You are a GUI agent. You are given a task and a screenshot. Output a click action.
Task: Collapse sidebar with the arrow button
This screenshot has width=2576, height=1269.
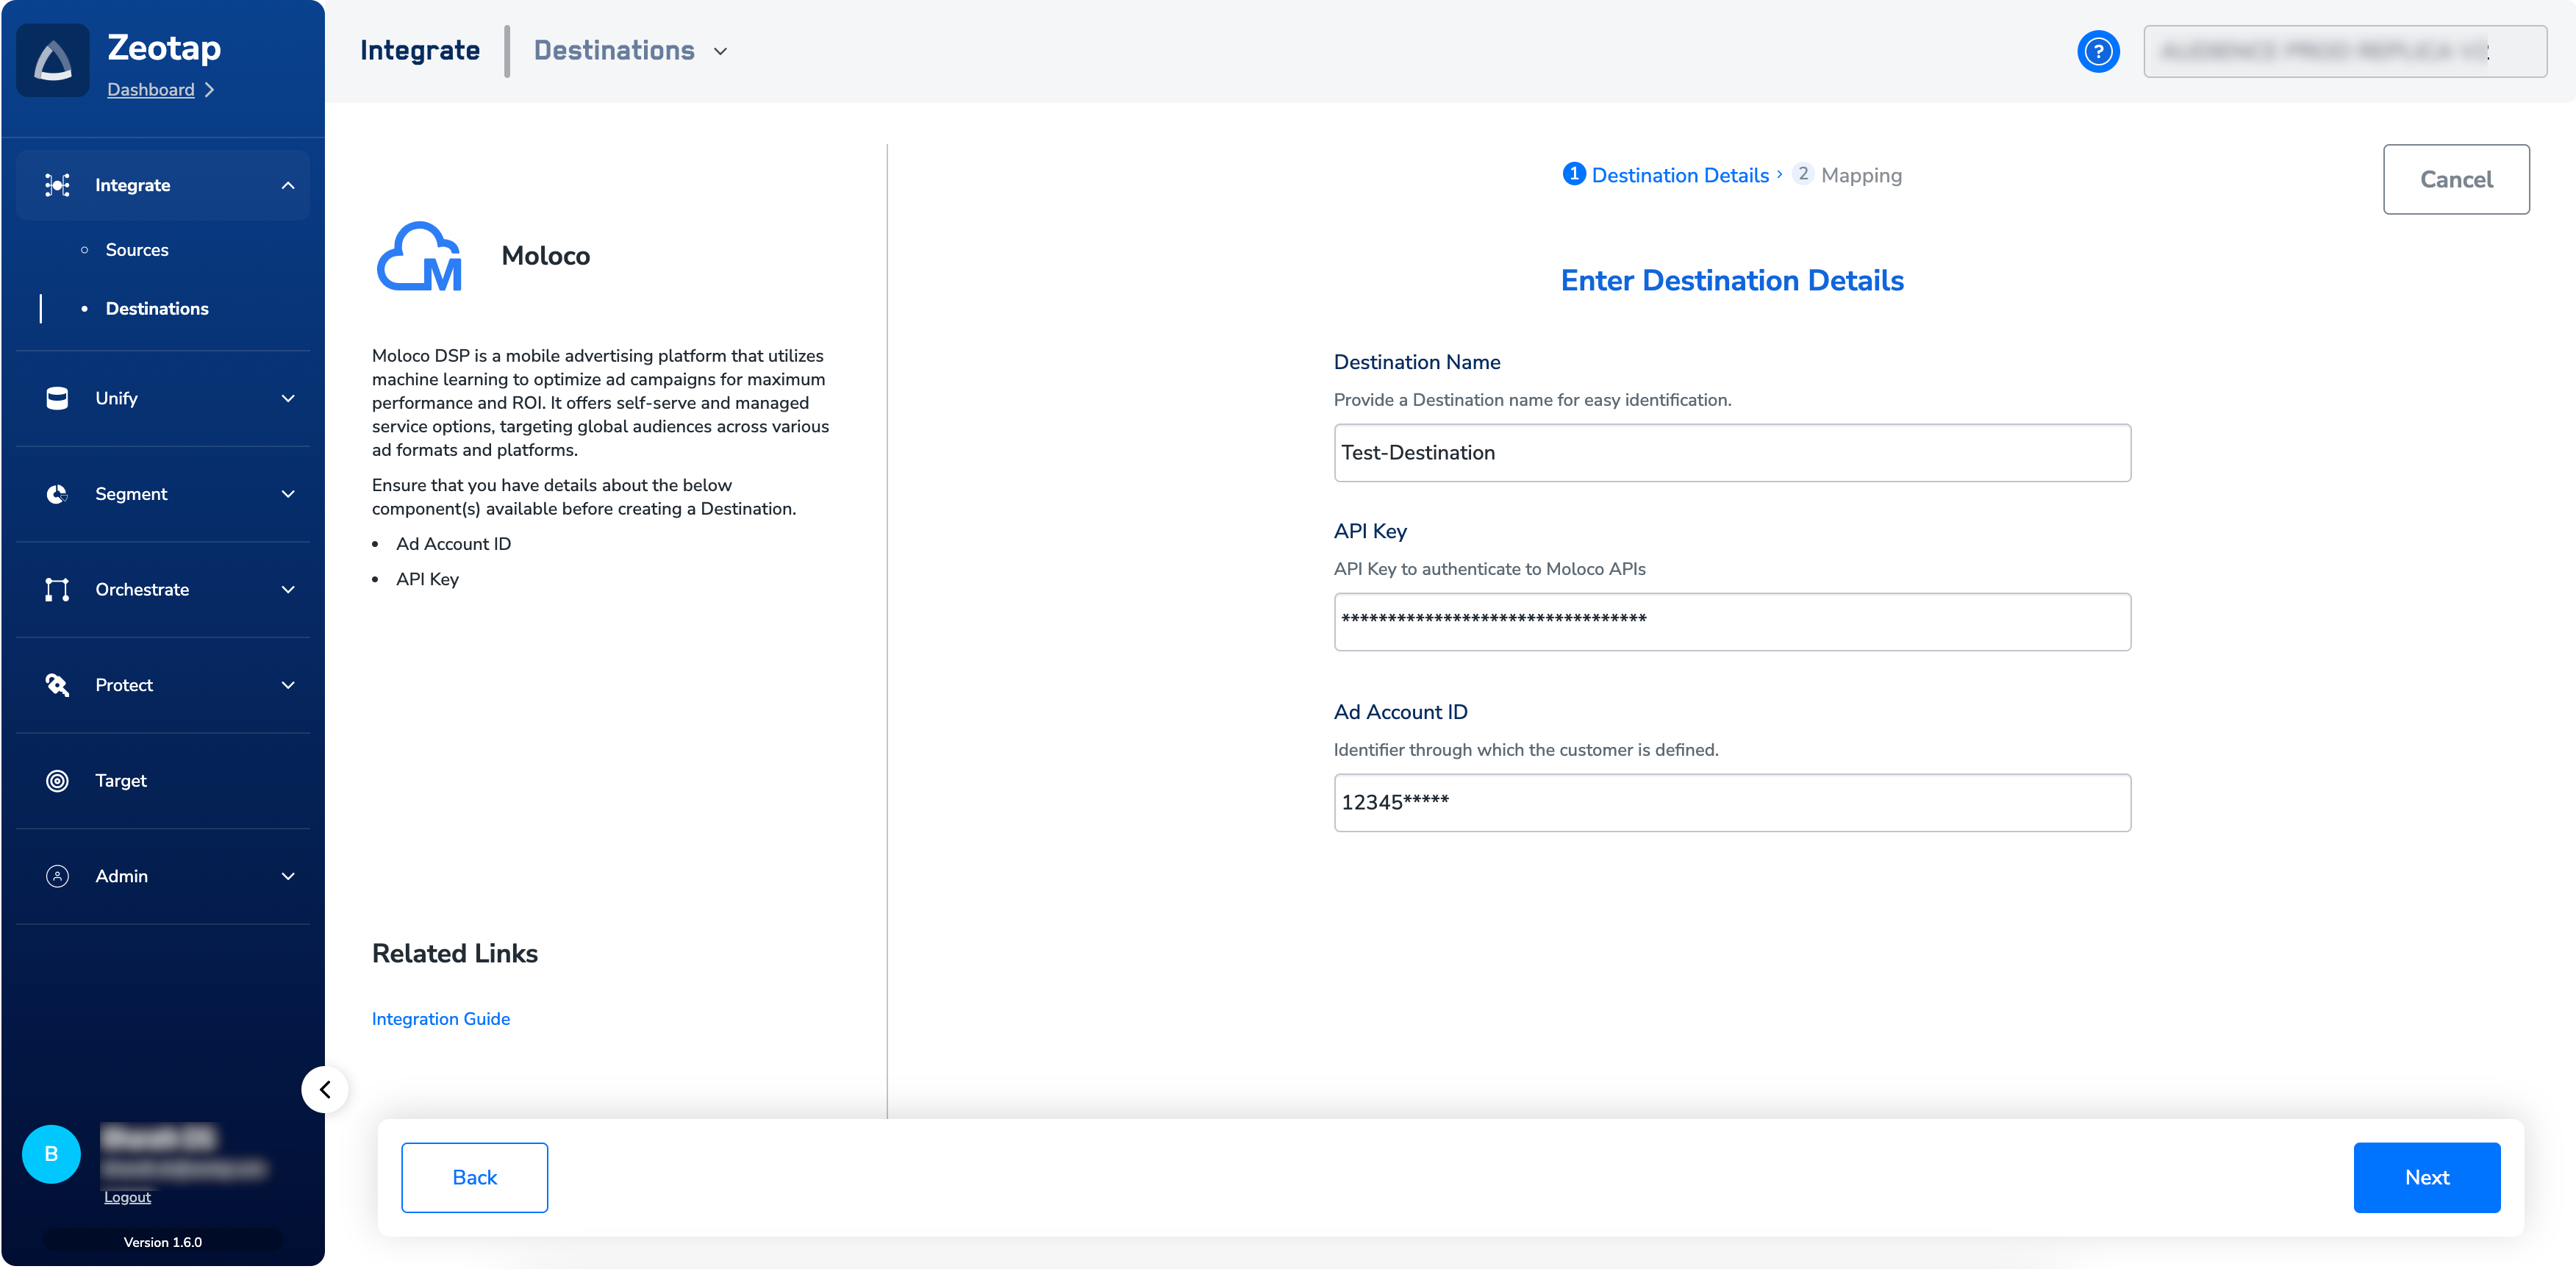pyautogui.click(x=325, y=1089)
